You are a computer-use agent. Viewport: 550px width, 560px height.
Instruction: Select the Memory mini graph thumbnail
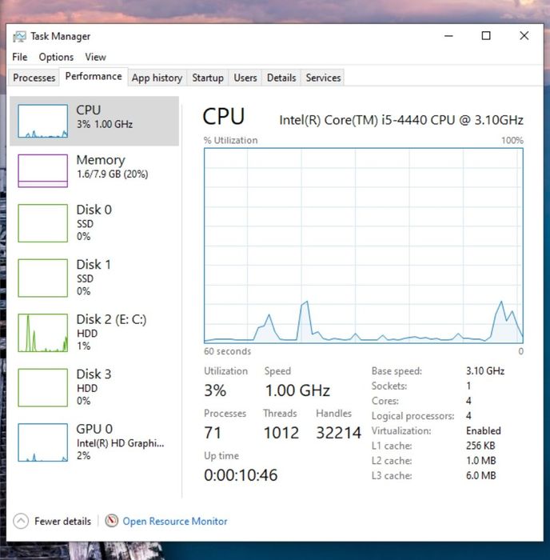[43, 170]
